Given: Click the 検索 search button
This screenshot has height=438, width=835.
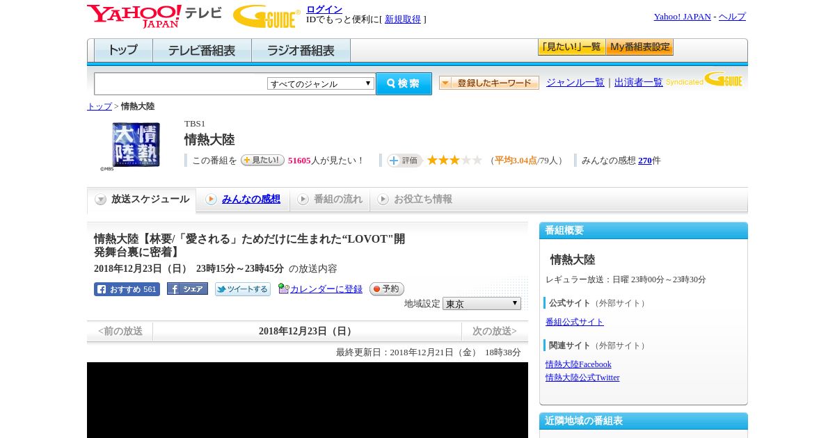Looking at the screenshot, I should 404,83.
